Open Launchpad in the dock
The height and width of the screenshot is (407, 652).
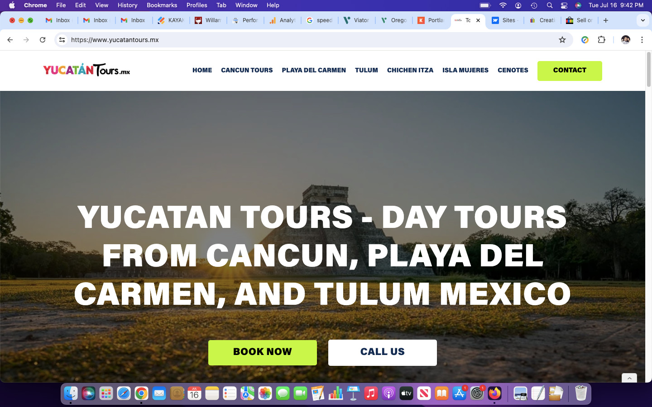coord(106,393)
